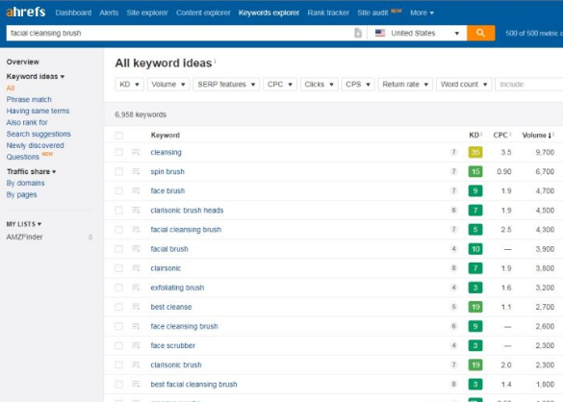
Task: Collapse the Traffic share section
Action: (x=31, y=171)
